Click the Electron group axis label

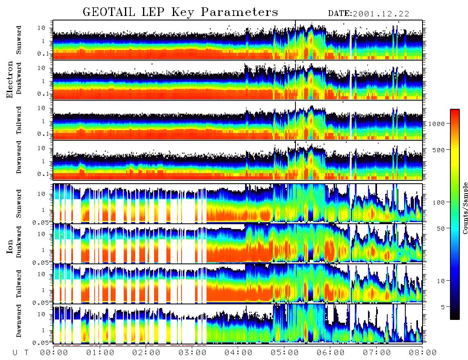point(10,79)
